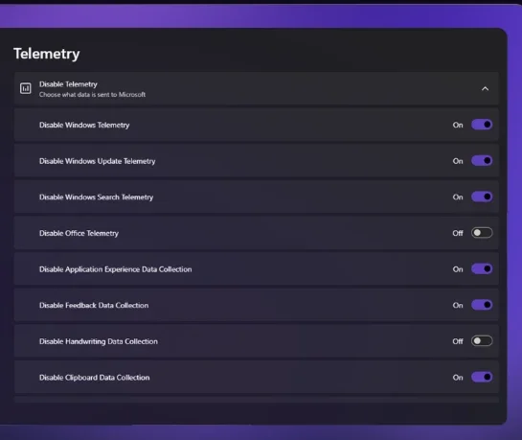The height and width of the screenshot is (440, 522).
Task: Select the Disable Office Telemetry label
Action: coord(79,233)
